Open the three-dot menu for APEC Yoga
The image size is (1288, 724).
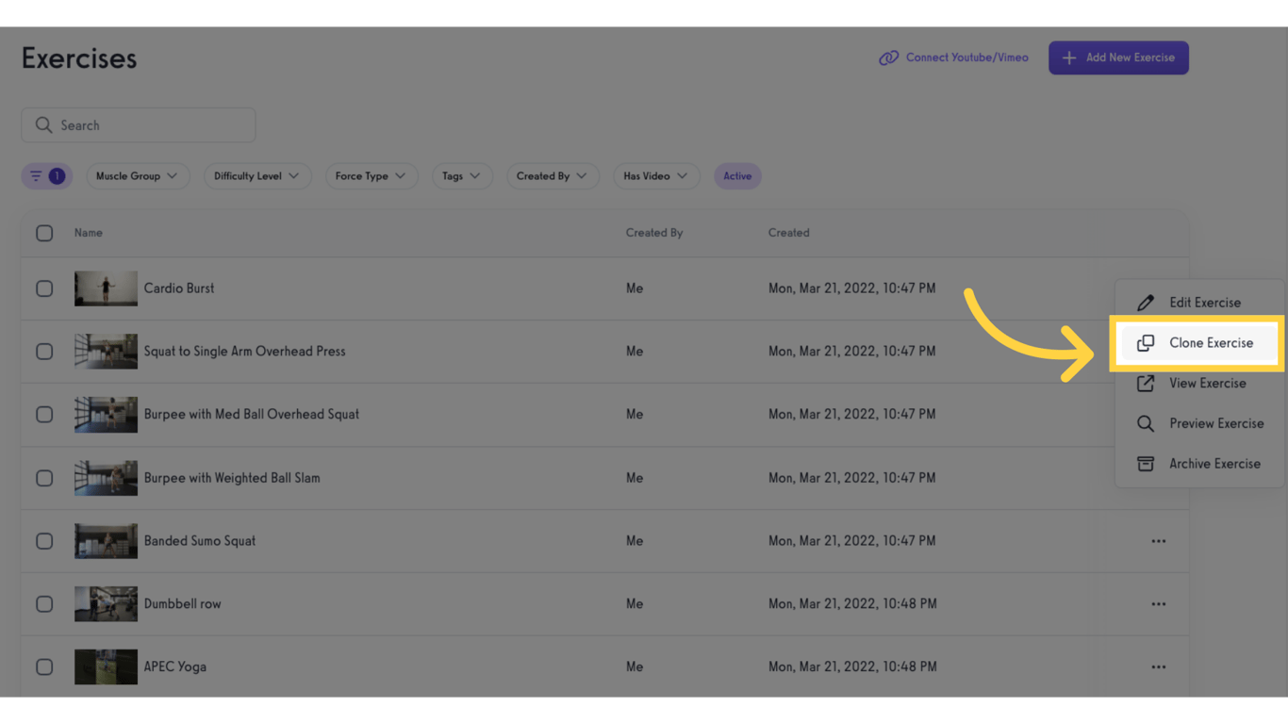tap(1158, 667)
